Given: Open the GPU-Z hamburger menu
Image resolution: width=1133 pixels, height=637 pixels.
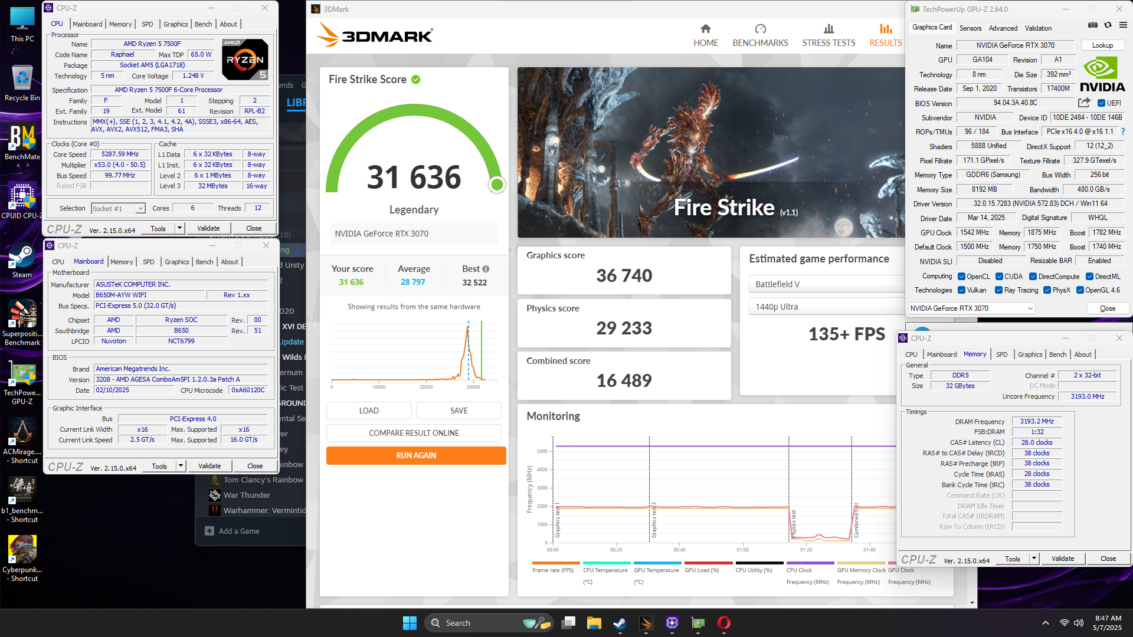Looking at the screenshot, I should click(x=1123, y=25).
